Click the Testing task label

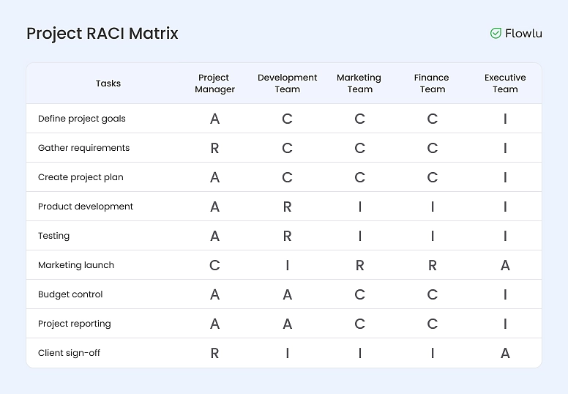(x=54, y=236)
